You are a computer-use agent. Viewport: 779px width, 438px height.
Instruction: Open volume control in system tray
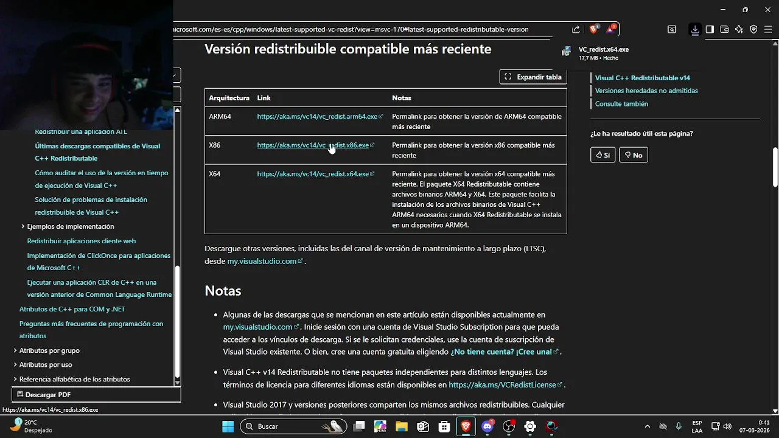coord(727,426)
